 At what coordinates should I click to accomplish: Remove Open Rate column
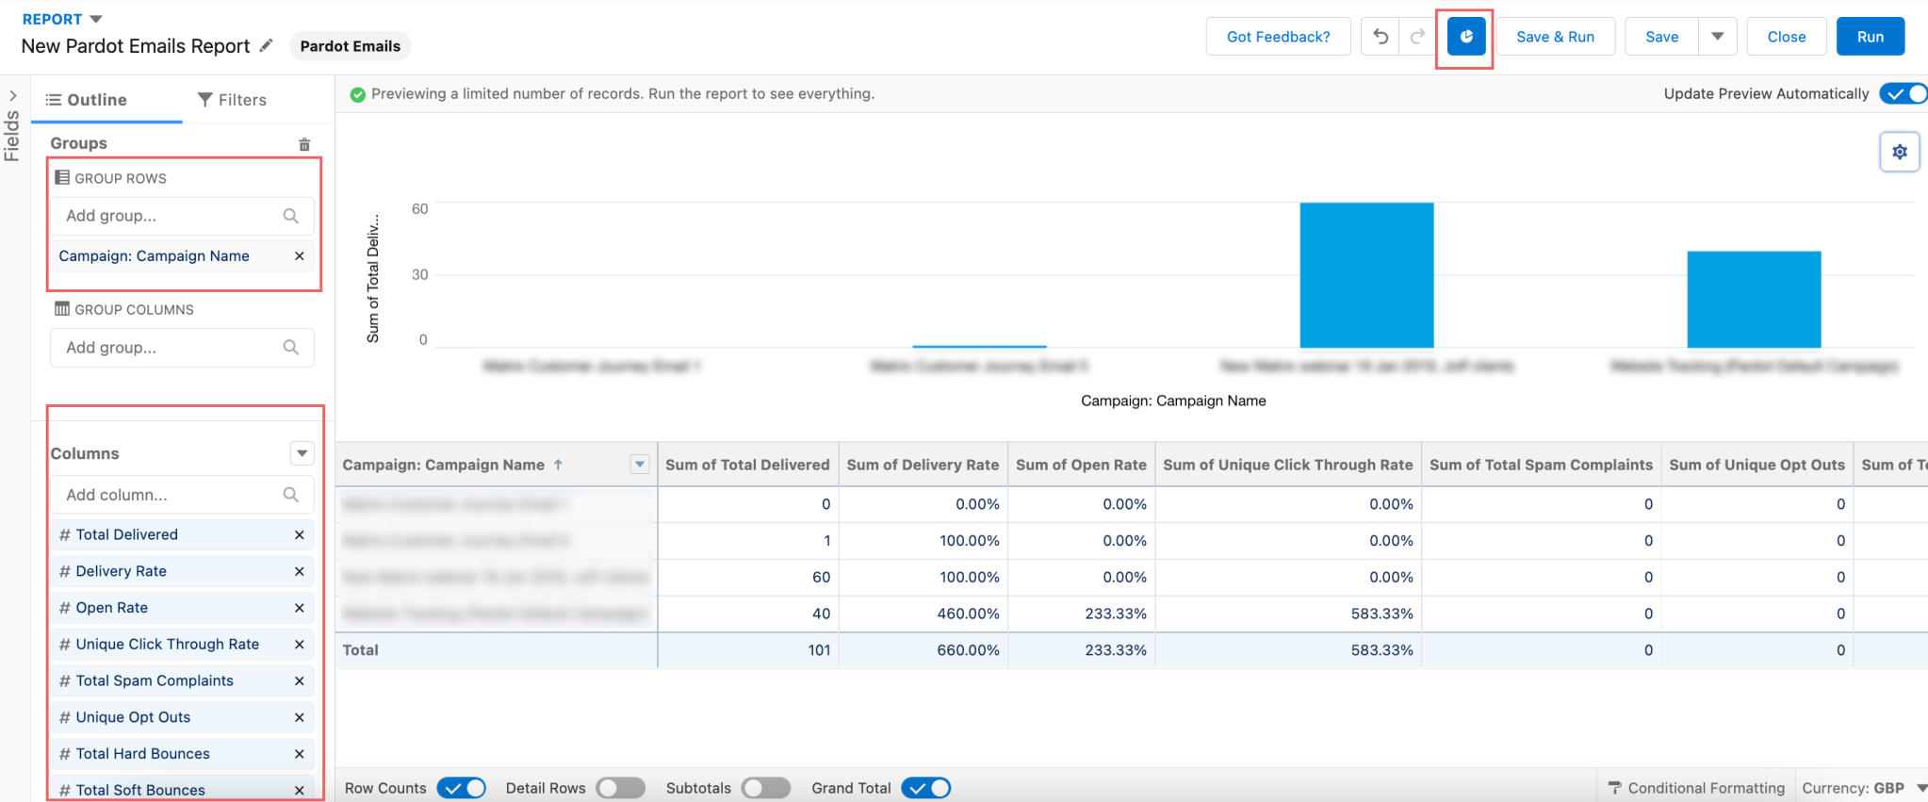pyautogui.click(x=299, y=608)
